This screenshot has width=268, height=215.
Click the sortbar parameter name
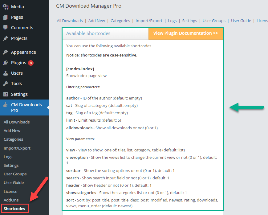[x=73, y=170]
